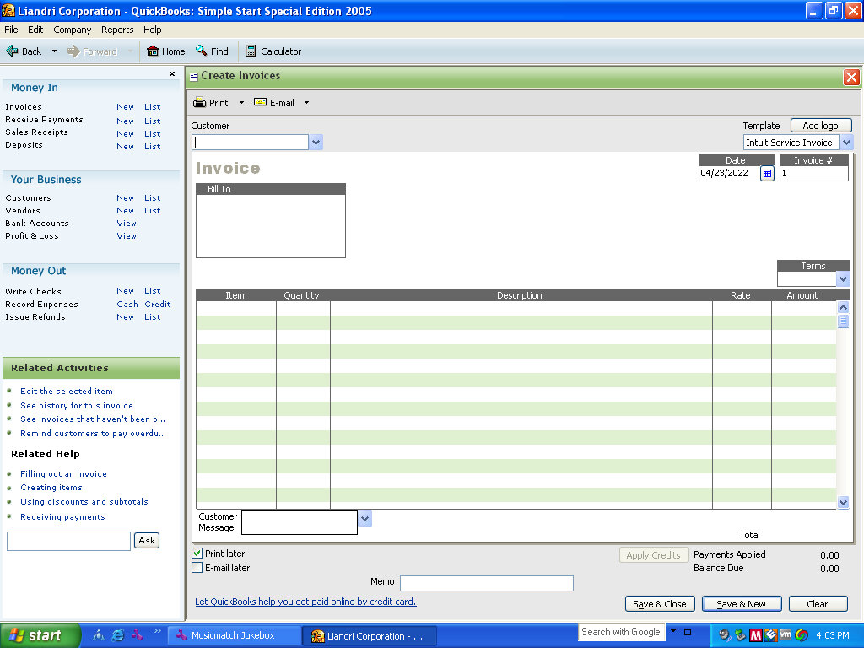Screen dimensions: 864x648
Task: Click the Print icon in invoice toolbar
Action: [200, 103]
